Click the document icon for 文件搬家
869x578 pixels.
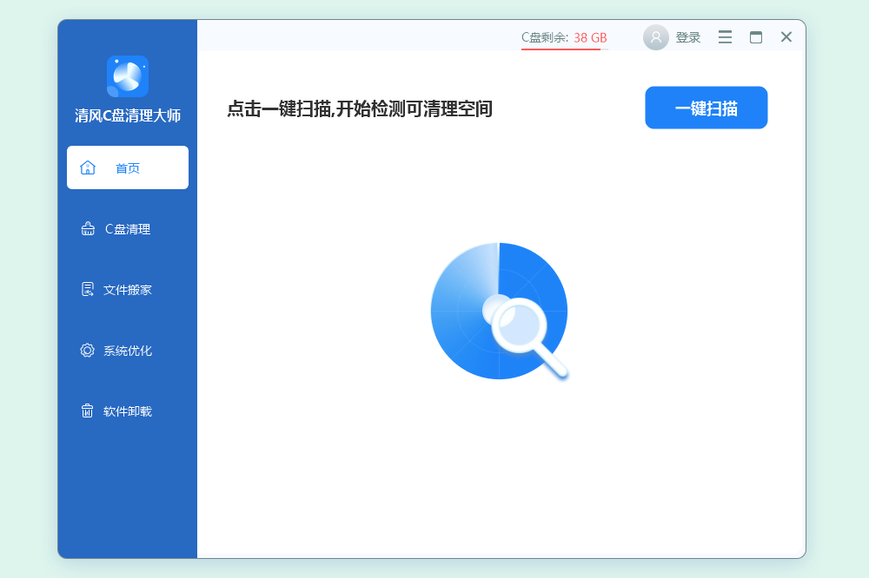point(88,290)
